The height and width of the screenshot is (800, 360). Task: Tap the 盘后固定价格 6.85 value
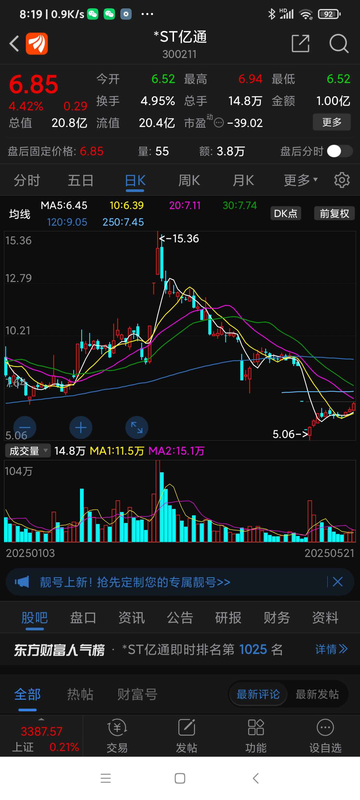[92, 151]
